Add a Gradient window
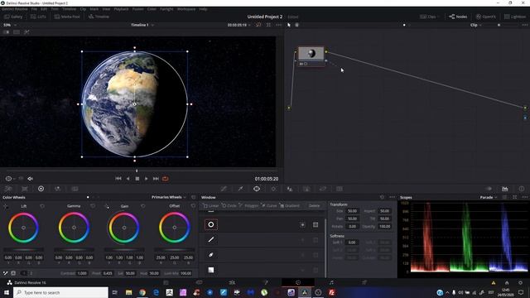Screen dimensions: 530x298 coord(290,205)
